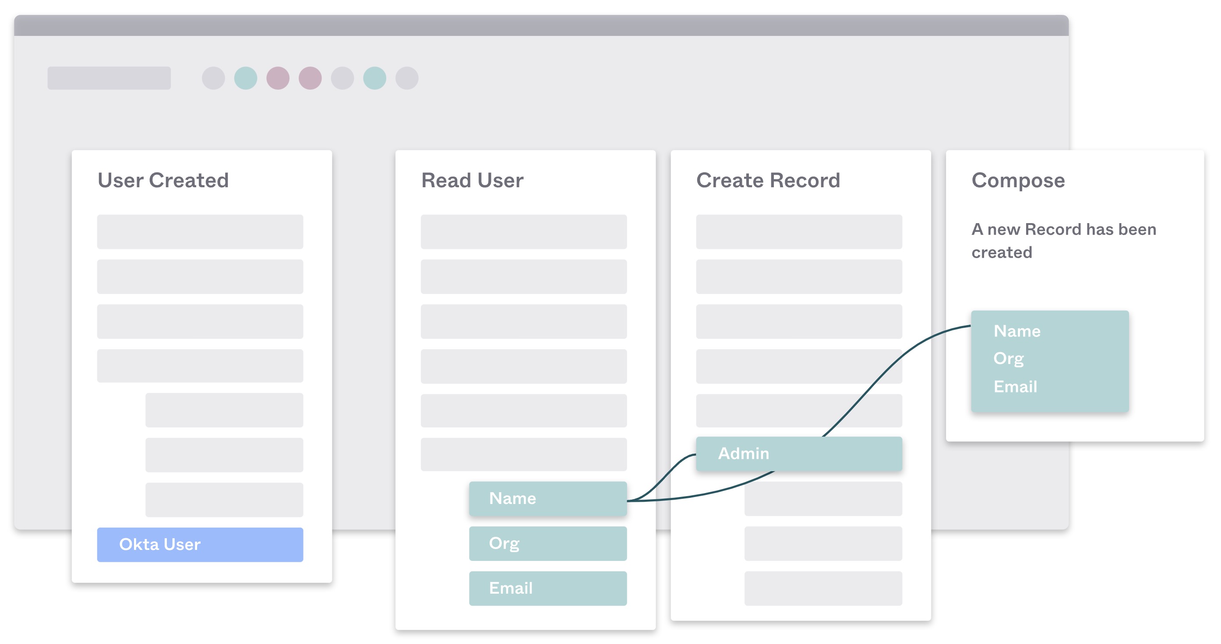Viewport: 1221px width, 644px height.
Task: Click the rightmost gray circle in toolbar
Action: click(x=407, y=78)
